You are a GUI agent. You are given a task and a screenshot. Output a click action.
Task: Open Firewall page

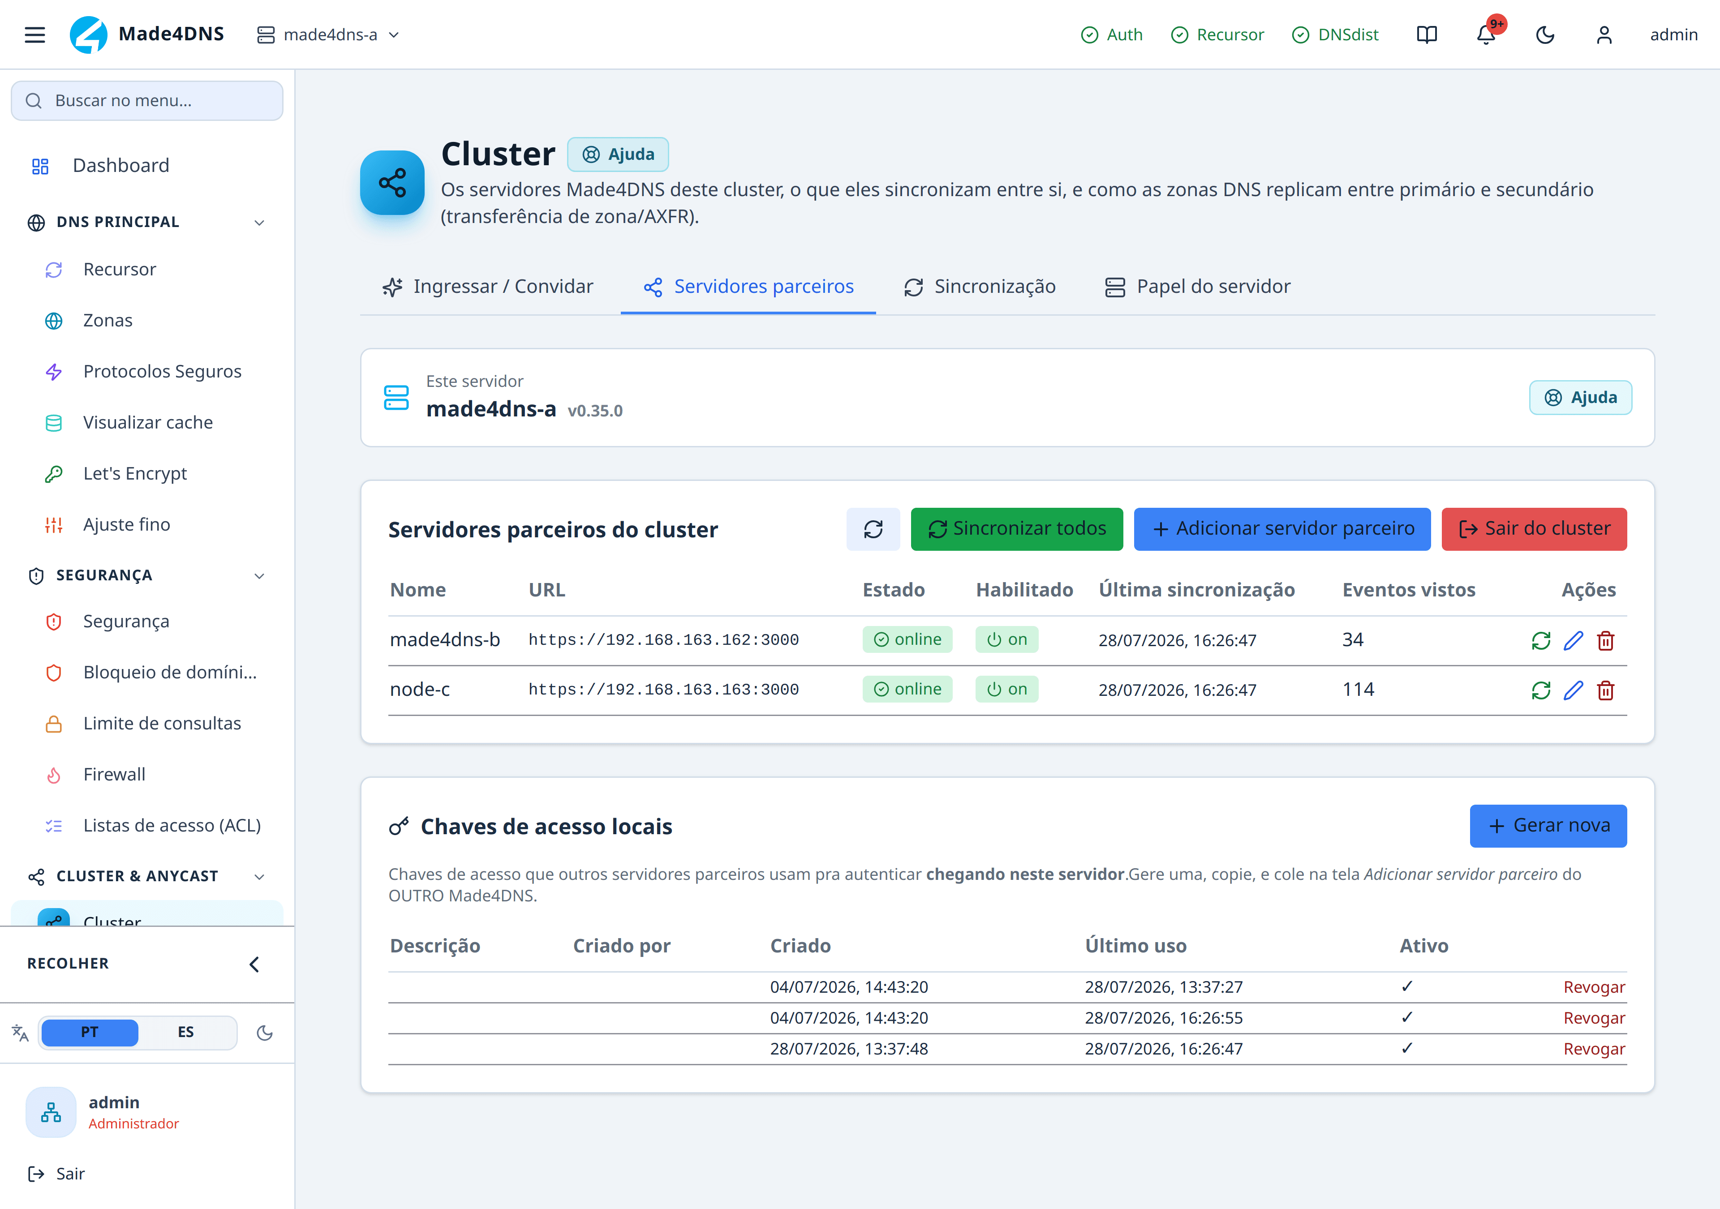pos(147,775)
